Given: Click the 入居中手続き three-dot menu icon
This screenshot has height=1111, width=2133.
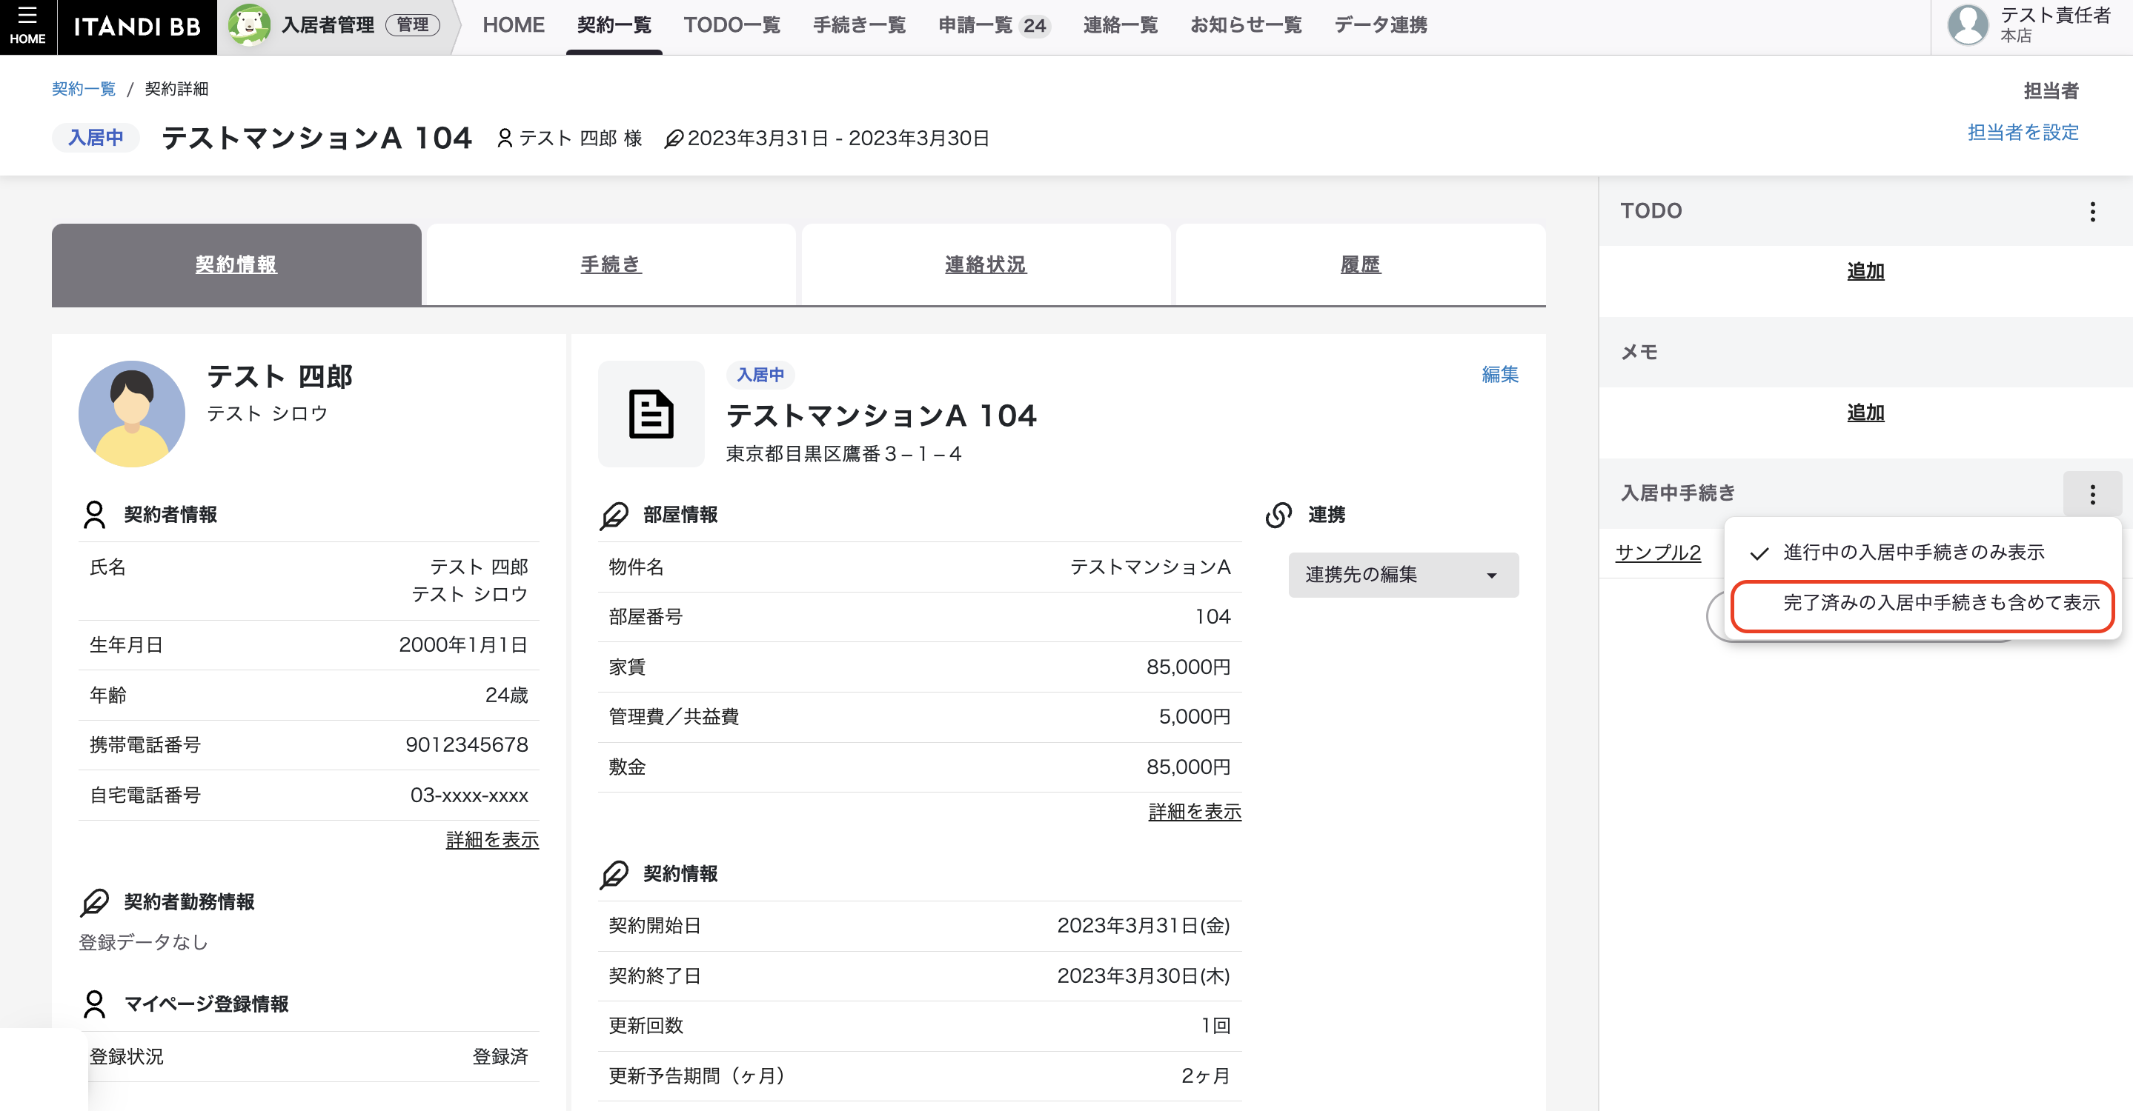Looking at the screenshot, I should pyautogui.click(x=2092, y=495).
